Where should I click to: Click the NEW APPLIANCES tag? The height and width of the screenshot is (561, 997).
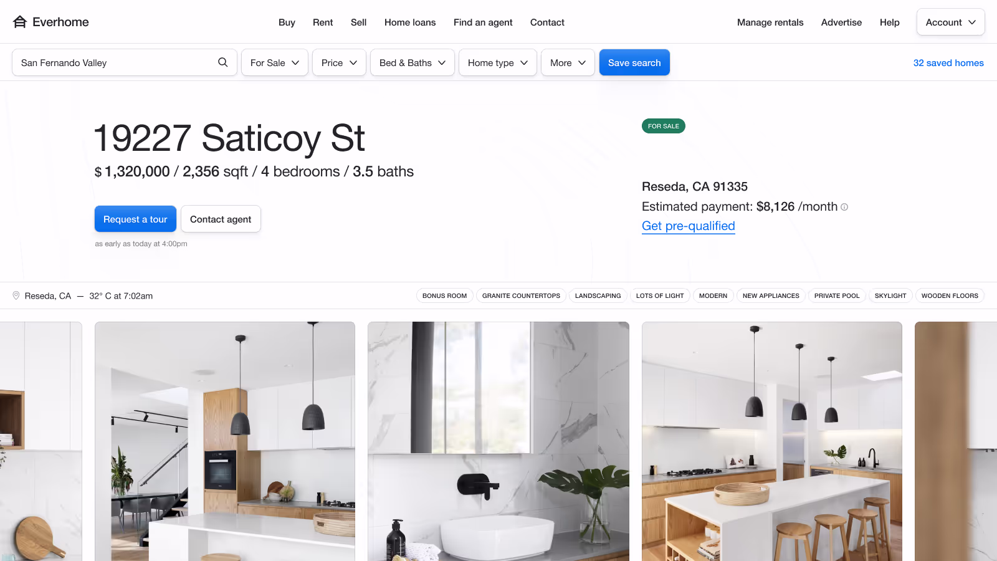click(771, 295)
